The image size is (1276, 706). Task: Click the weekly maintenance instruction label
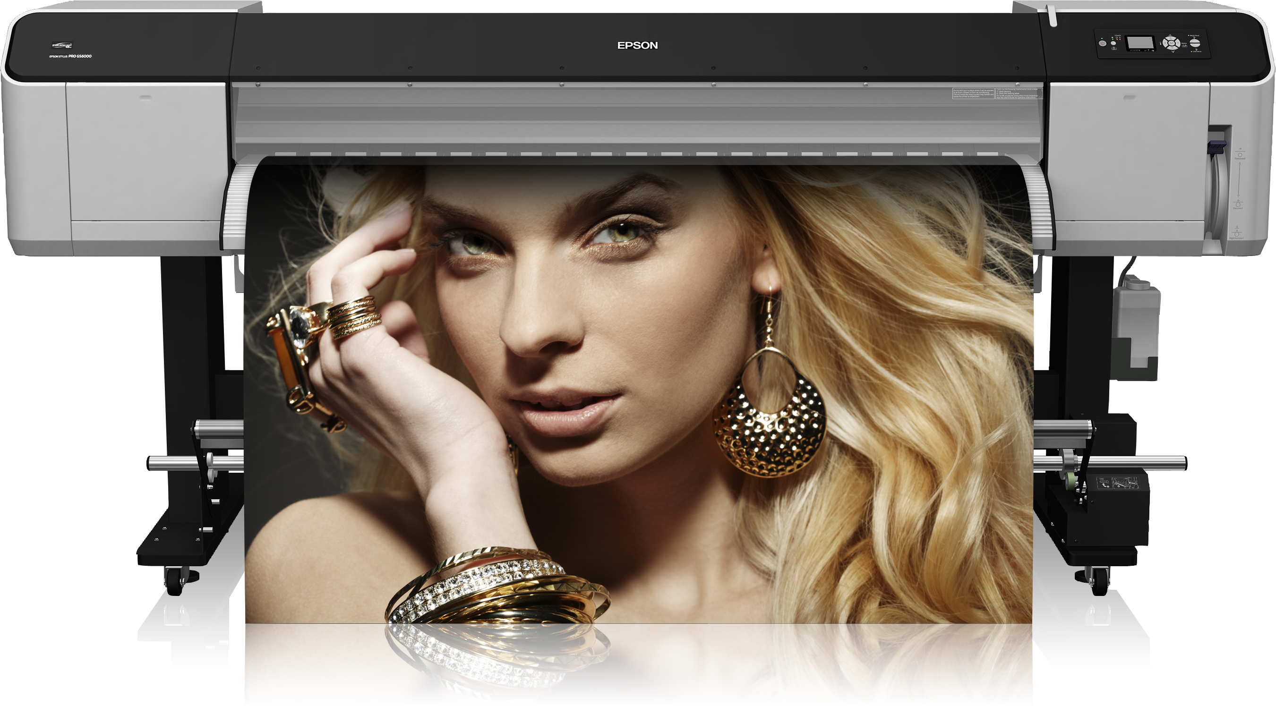tap(1019, 94)
